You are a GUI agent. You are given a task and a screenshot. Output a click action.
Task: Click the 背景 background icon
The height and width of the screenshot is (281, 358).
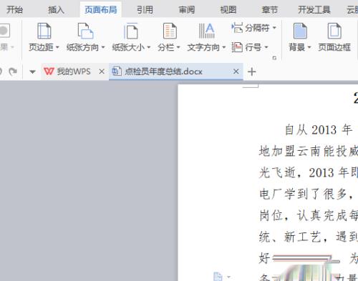click(x=300, y=31)
